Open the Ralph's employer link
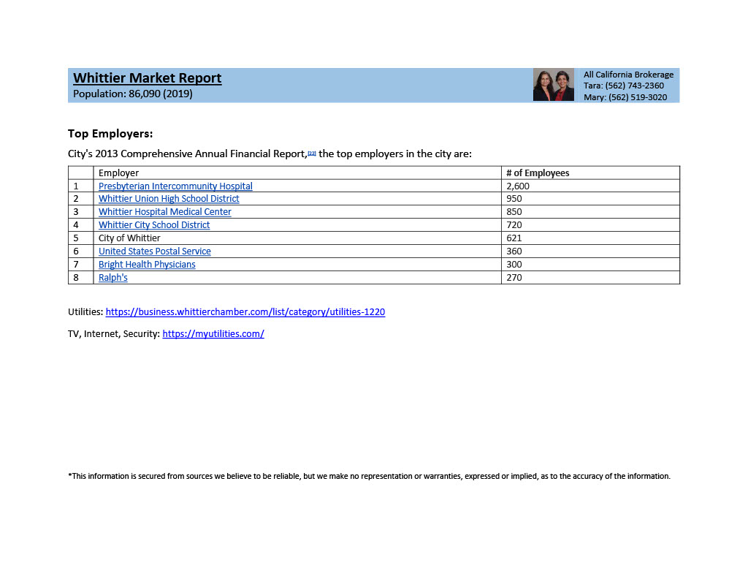This screenshot has width=748, height=579. tap(113, 277)
